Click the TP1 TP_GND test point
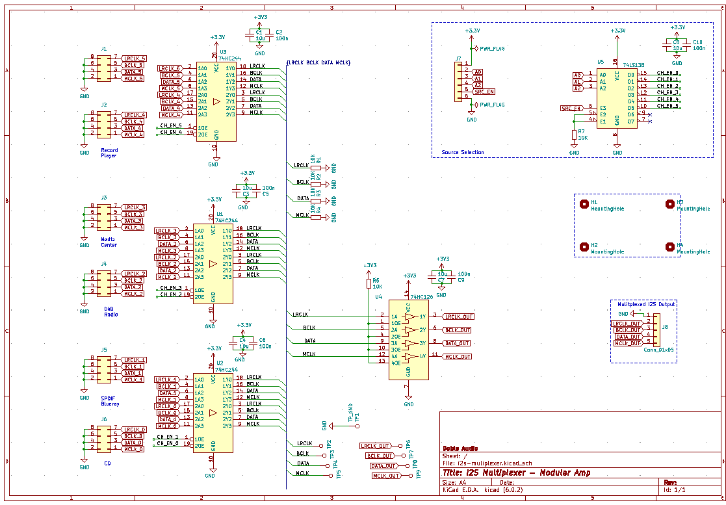Screen dimensions: 726x505 (x=357, y=426)
